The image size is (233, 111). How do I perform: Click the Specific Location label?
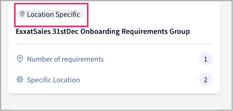[53, 80]
